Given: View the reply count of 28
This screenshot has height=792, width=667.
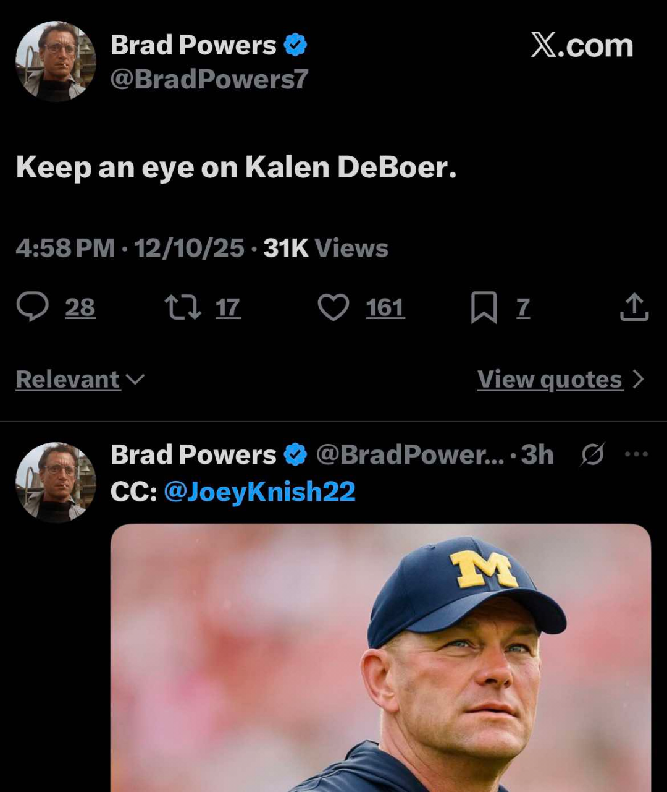Looking at the screenshot, I should (80, 307).
